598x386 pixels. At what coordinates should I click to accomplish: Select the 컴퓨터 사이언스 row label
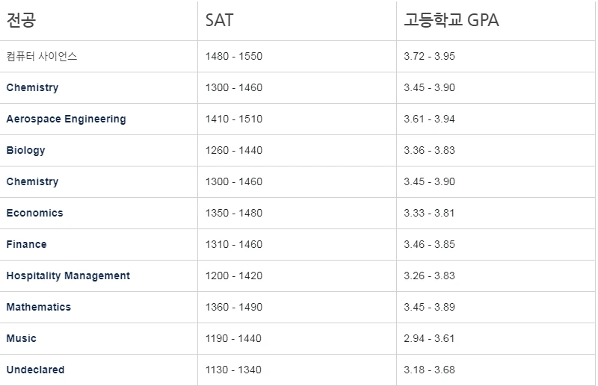tap(42, 56)
